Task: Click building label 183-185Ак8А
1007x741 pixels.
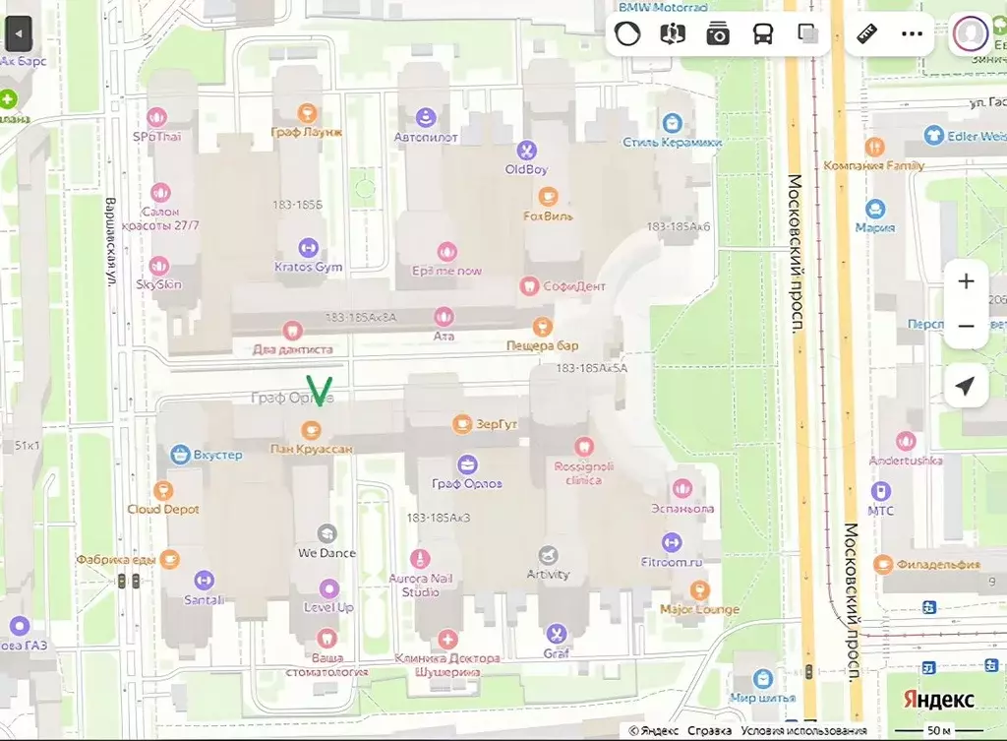Action: tap(361, 317)
